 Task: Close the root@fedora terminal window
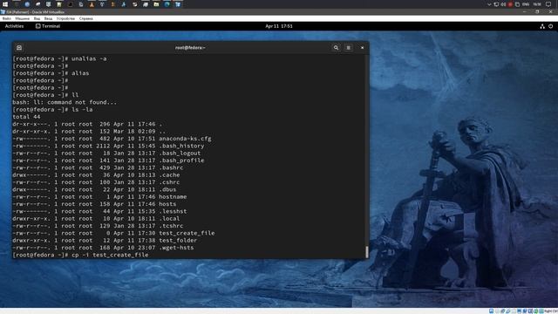click(x=363, y=48)
